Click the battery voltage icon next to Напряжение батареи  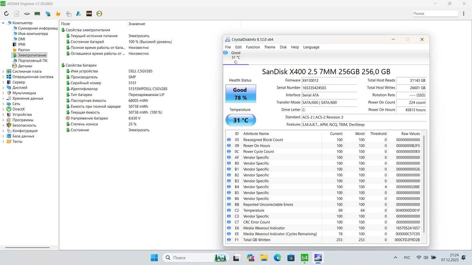67,118
